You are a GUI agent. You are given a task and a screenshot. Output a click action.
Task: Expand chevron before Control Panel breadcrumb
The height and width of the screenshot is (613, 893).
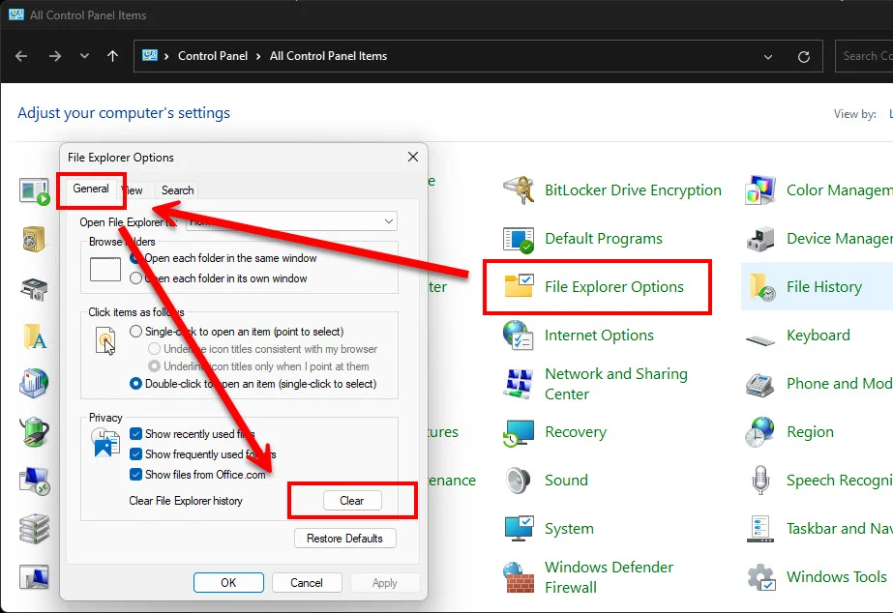pos(166,56)
